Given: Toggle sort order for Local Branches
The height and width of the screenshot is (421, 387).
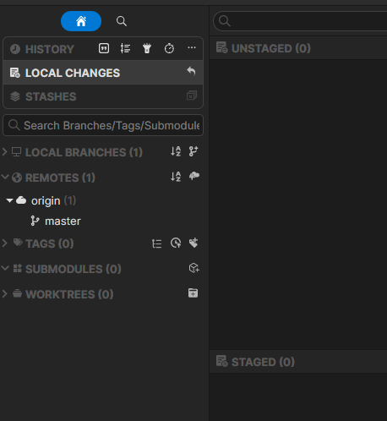Looking at the screenshot, I should tap(176, 151).
